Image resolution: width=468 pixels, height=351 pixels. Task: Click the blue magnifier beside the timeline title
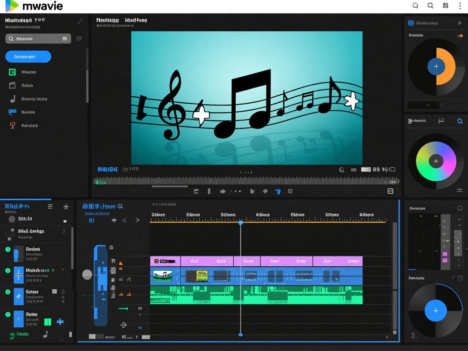coord(120,206)
